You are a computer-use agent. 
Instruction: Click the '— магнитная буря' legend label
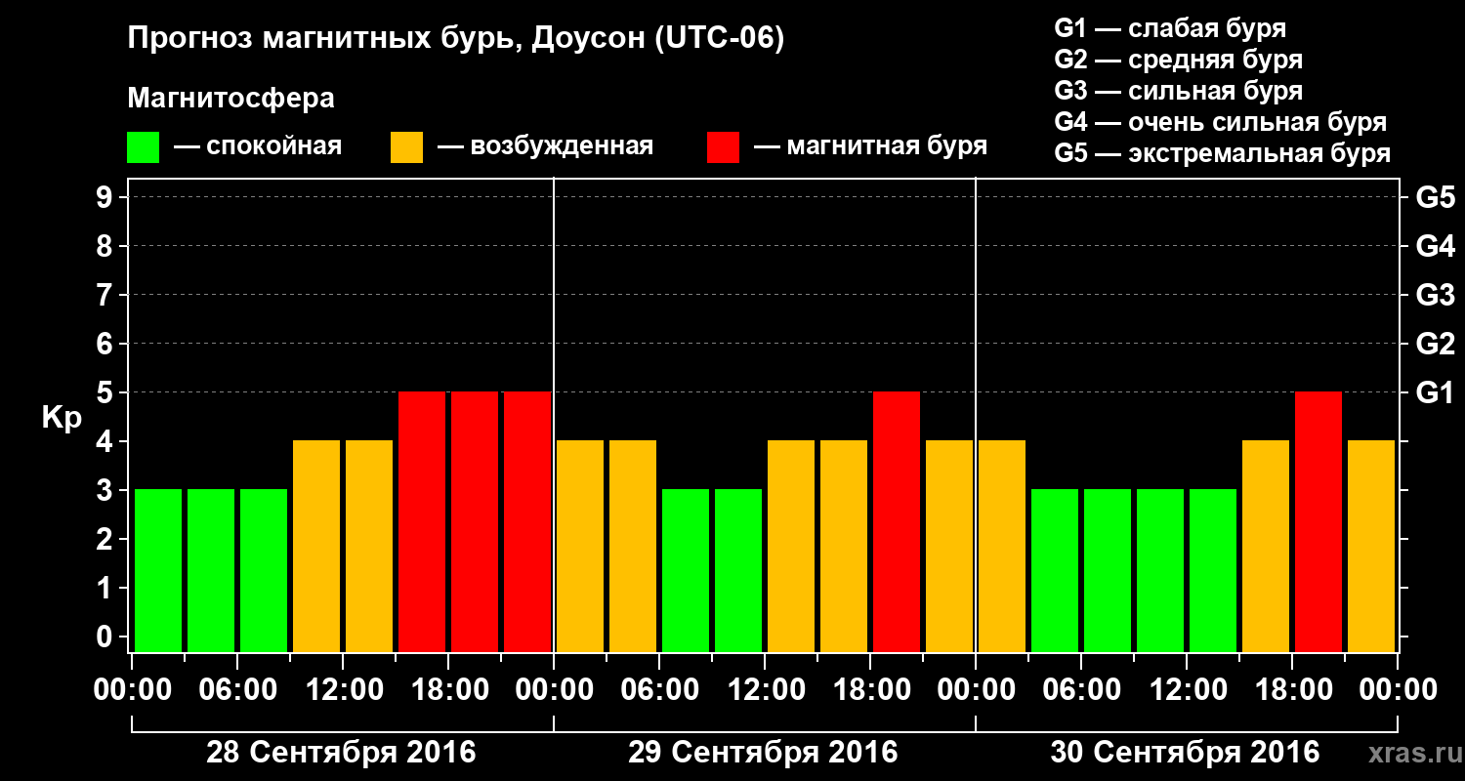pyautogui.click(x=871, y=146)
